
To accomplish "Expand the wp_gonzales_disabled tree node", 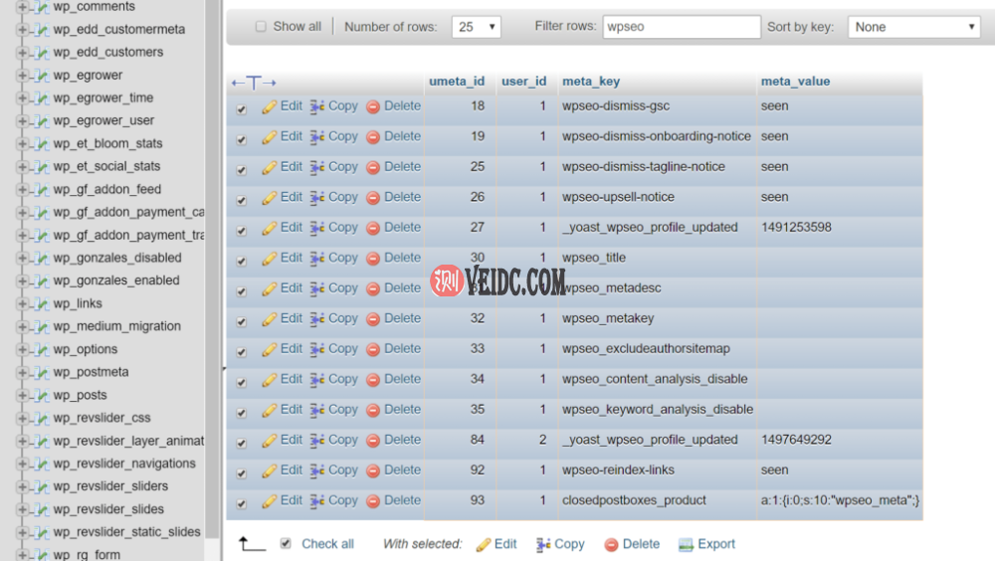I will tap(22, 259).
